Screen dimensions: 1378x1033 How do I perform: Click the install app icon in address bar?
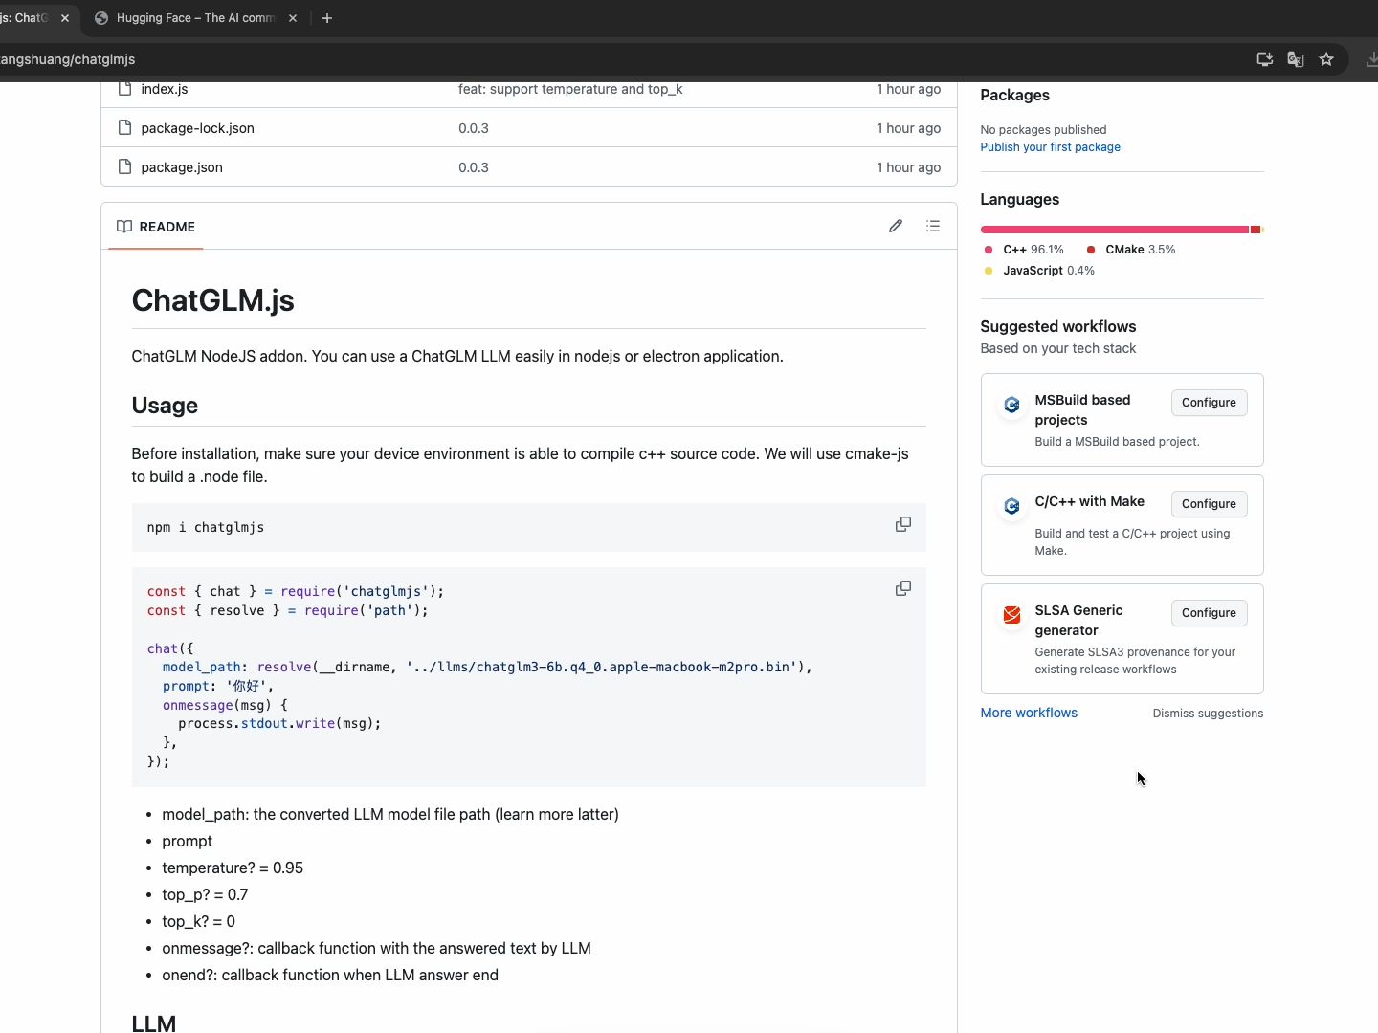pyautogui.click(x=1264, y=59)
